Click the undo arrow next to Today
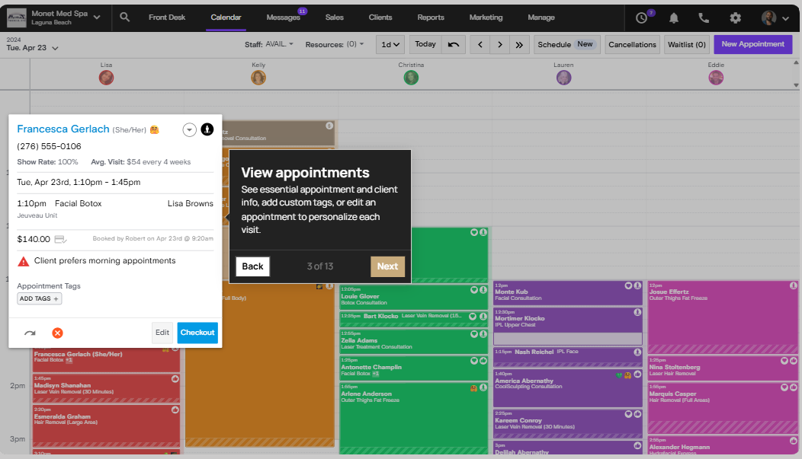 click(x=453, y=44)
